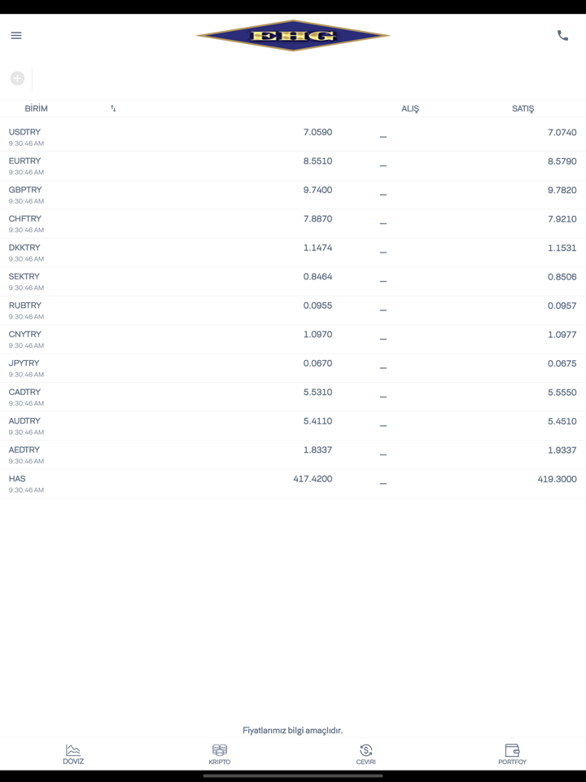586x782 pixels.
Task: Click the grey plus add button
Action: pyautogui.click(x=17, y=78)
